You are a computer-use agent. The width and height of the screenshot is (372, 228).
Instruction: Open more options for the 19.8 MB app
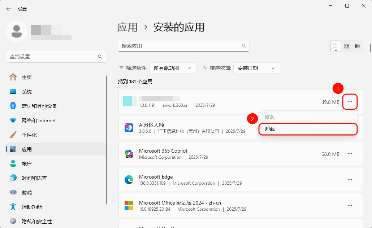350,102
